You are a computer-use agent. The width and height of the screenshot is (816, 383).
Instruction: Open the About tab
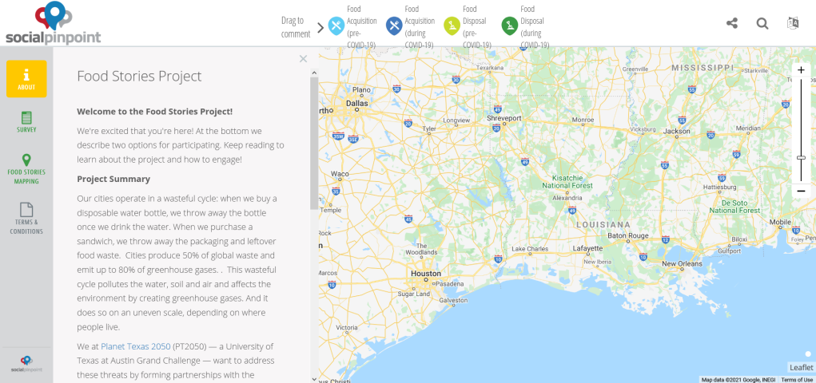(x=26, y=78)
